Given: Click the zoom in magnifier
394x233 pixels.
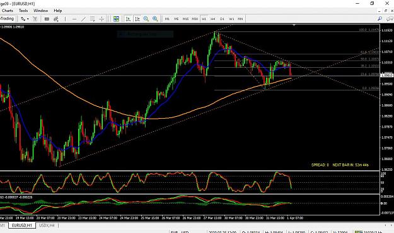Looking at the screenshot, I should [155, 19].
